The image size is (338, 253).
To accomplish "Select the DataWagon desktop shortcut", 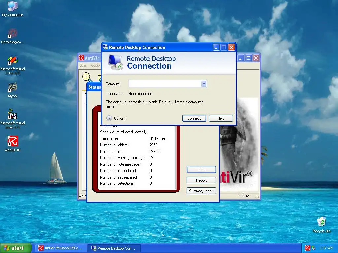I will tap(13, 36).
